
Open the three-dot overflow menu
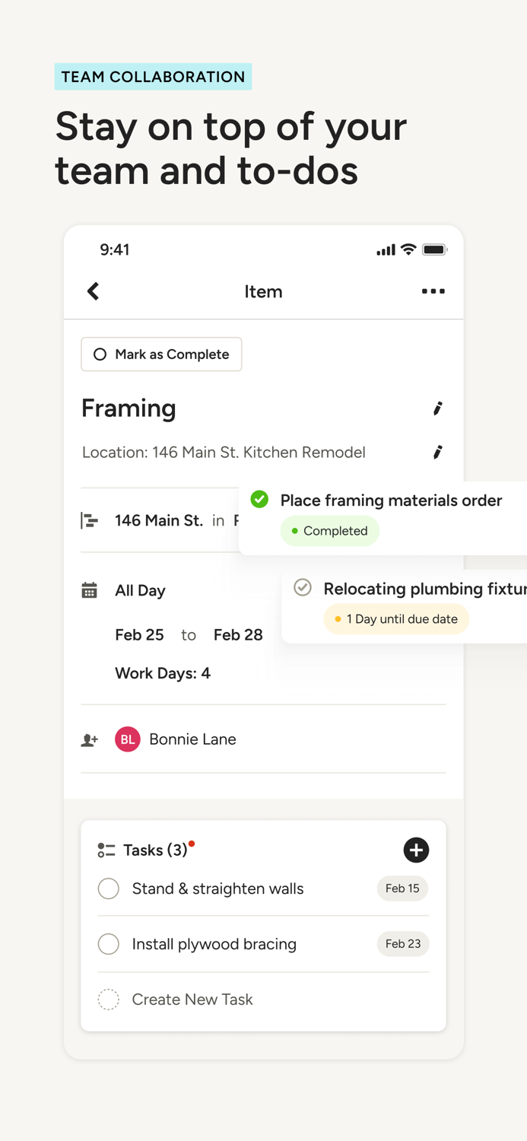tap(433, 291)
